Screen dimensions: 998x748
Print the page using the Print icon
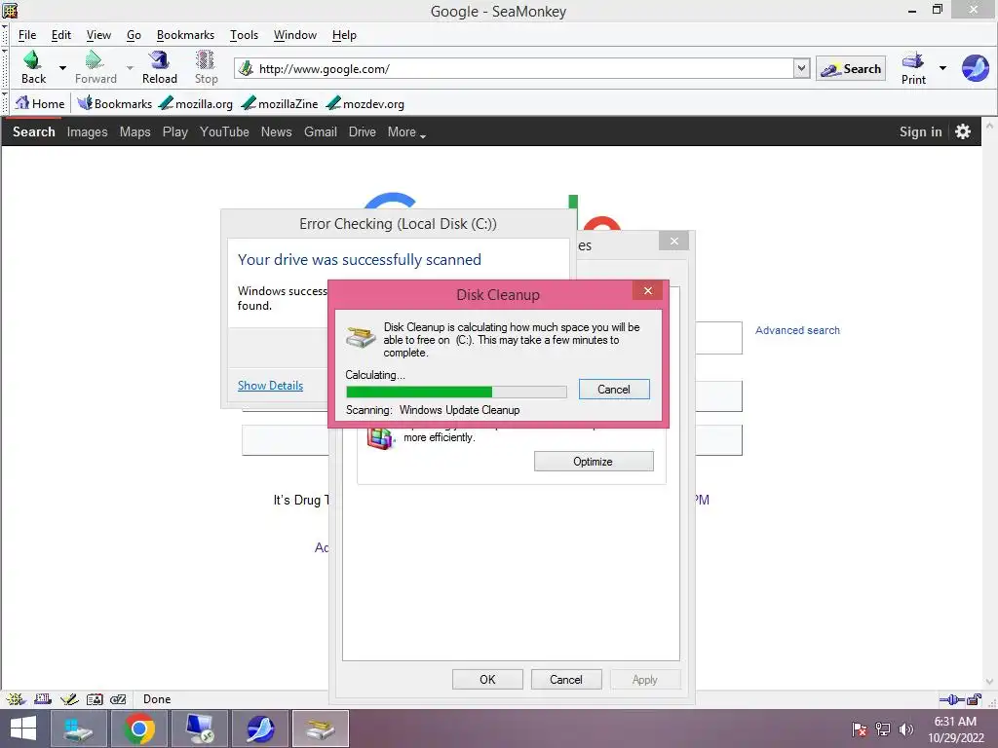913,68
